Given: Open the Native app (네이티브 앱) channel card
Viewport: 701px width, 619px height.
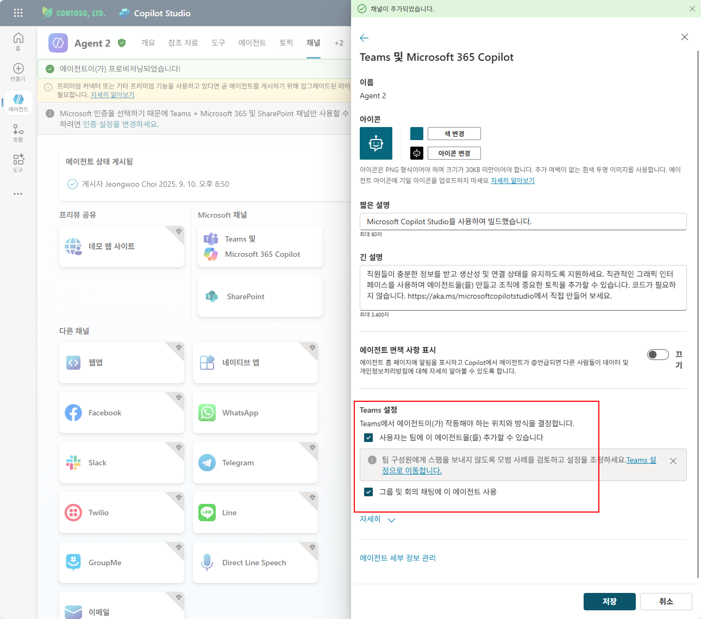Looking at the screenshot, I should 255,363.
